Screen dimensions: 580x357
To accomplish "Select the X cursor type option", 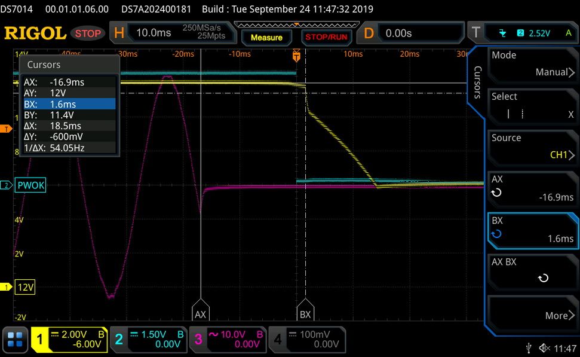I will point(571,114).
